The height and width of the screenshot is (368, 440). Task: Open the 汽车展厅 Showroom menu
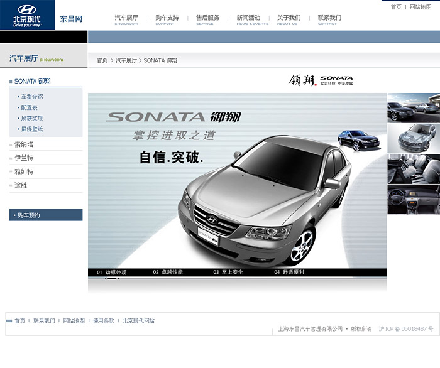click(x=126, y=20)
